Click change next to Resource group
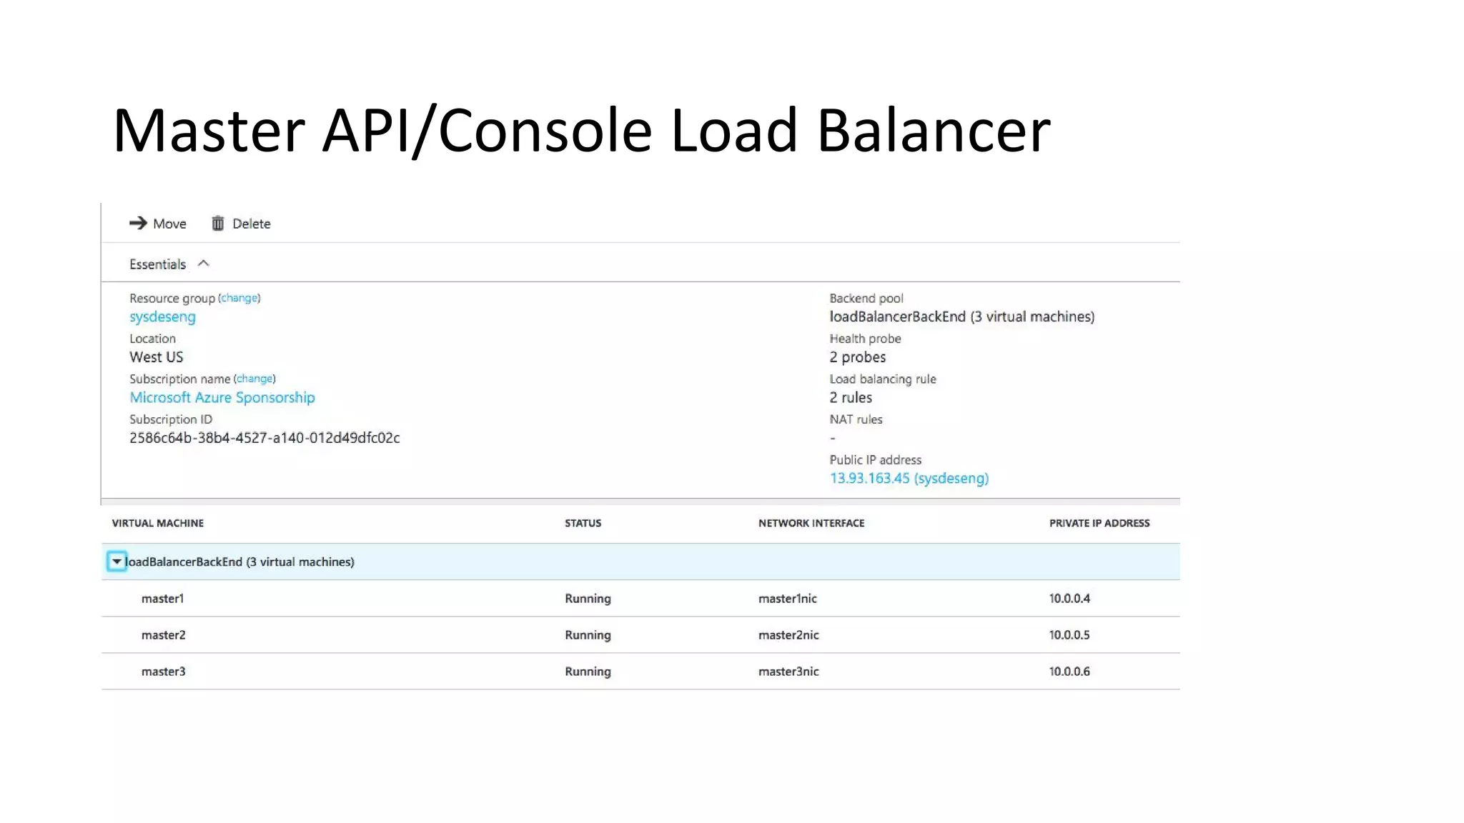The image size is (1464, 823). [x=239, y=298]
